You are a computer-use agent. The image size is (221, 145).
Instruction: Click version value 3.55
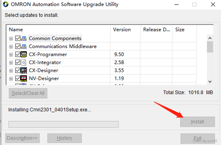click(x=119, y=70)
